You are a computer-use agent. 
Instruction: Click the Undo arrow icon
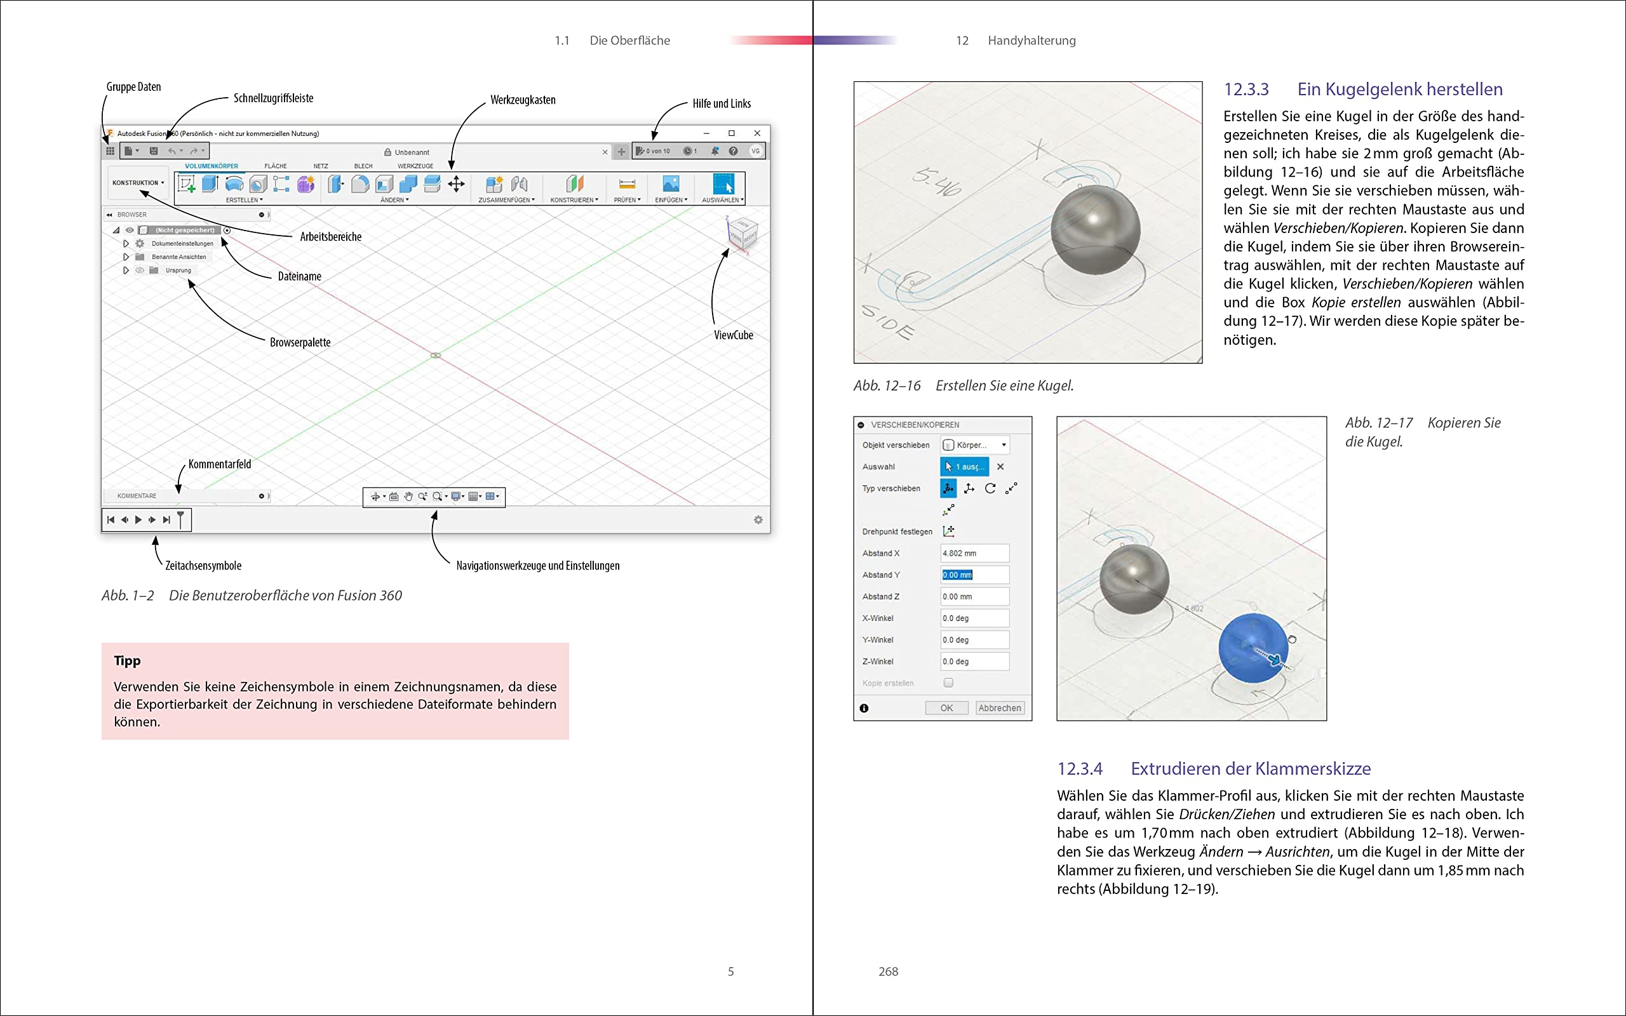[172, 151]
